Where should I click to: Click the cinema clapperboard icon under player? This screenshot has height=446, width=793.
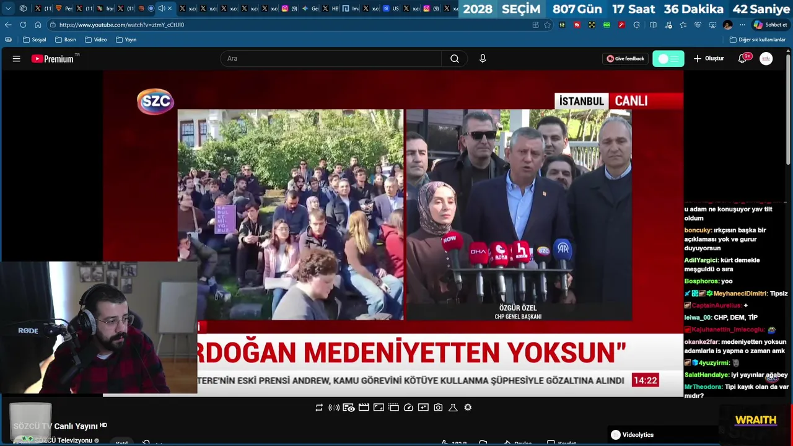tap(364, 408)
